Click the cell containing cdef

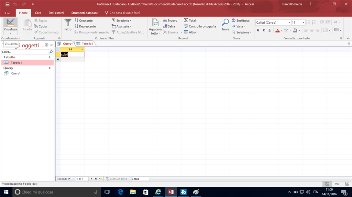point(72,54)
